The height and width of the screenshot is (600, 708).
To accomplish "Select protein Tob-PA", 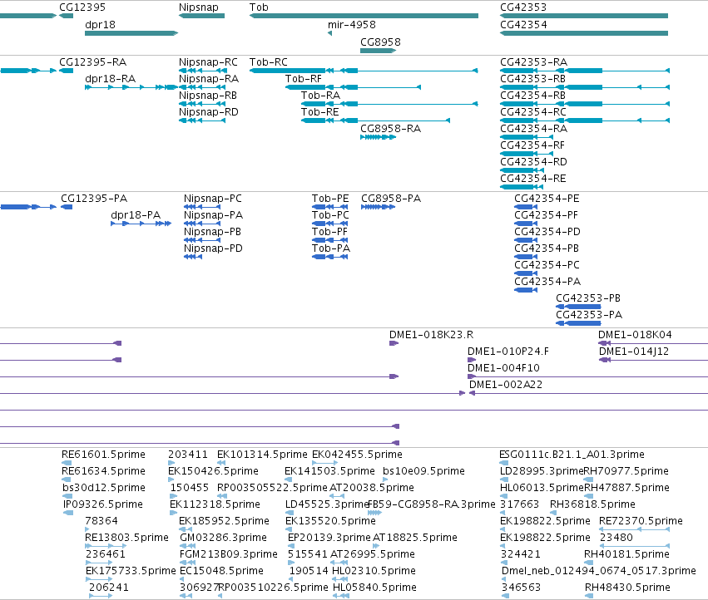I will click(331, 248).
